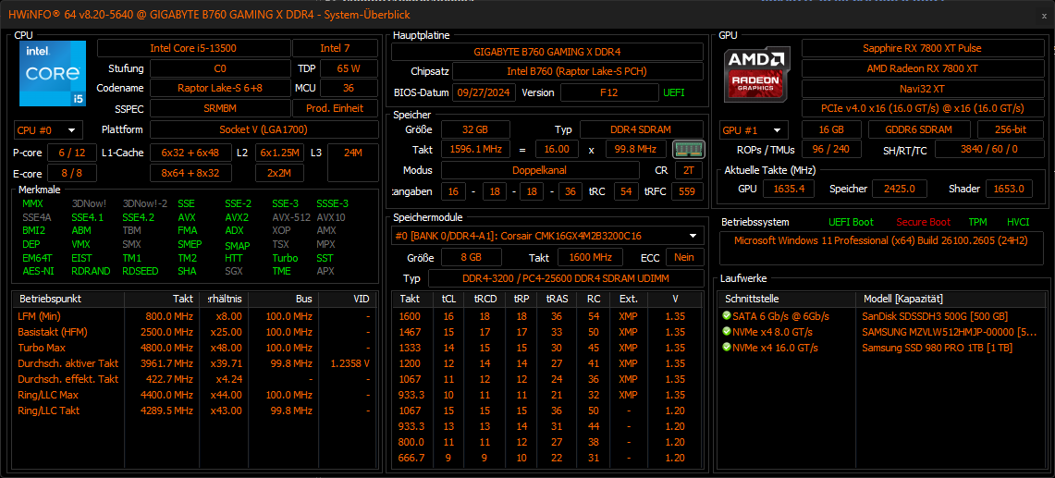
Task: Click the Sapphire RX 7800 XT Pulse field
Action: click(x=922, y=48)
